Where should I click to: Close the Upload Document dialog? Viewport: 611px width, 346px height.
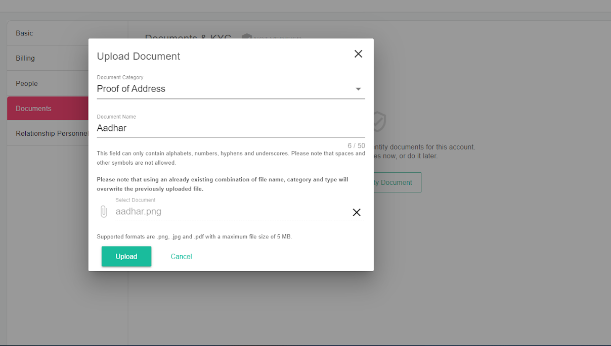(358, 54)
